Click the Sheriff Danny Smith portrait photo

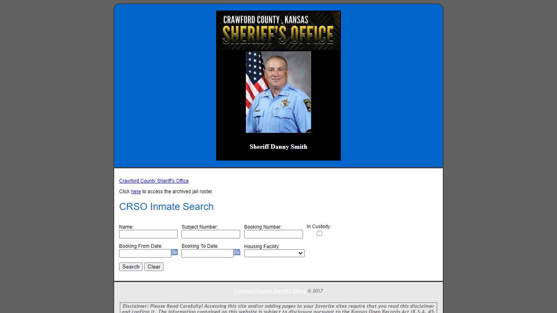point(278,92)
